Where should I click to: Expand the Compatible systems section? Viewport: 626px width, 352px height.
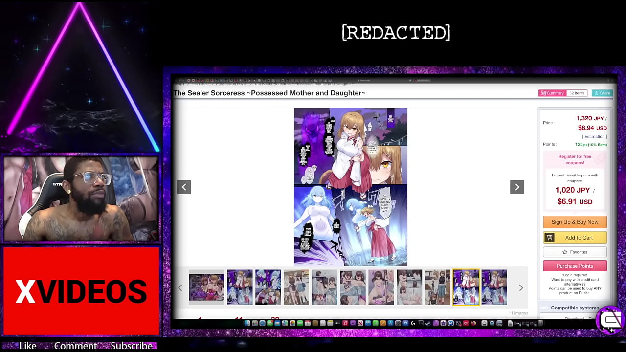(x=575, y=308)
